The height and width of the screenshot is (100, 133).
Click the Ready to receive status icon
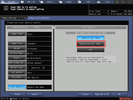[11, 98]
